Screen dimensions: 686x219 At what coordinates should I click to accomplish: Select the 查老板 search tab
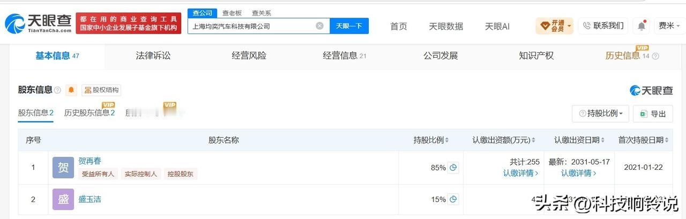[232, 13]
